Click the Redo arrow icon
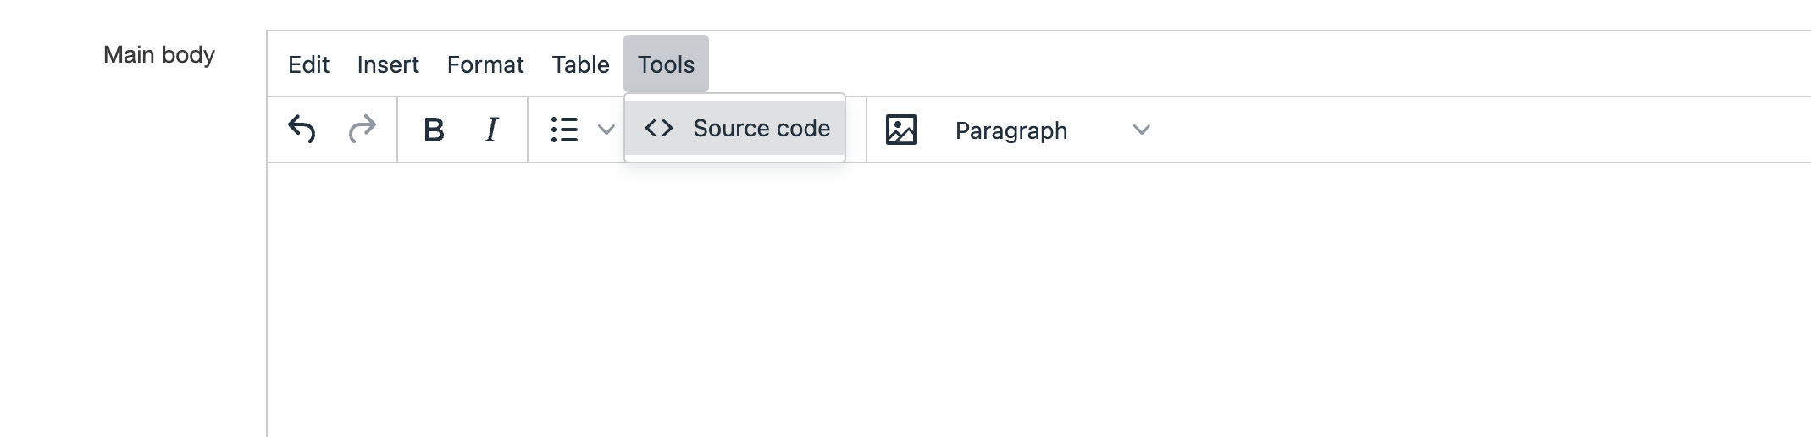The width and height of the screenshot is (1811, 437). tap(363, 130)
